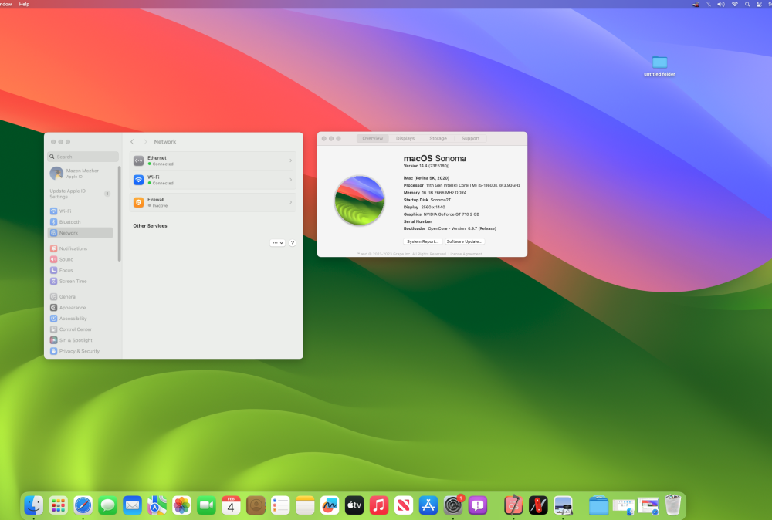Screen dimensions: 772x520
Task: Select Bluetooth in settings sidebar
Action: pos(80,222)
